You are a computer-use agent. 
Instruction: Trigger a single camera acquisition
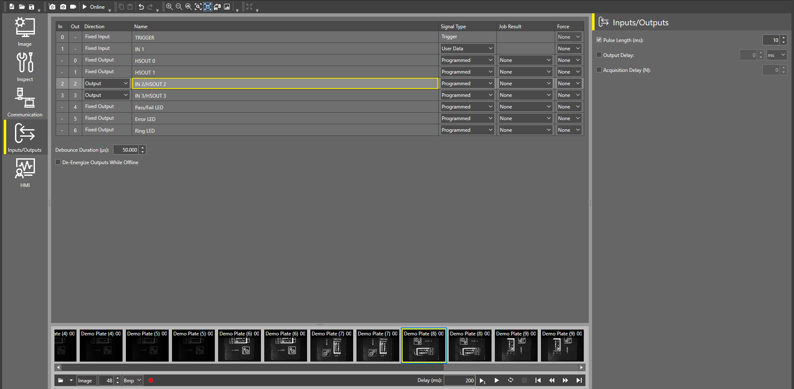[52, 7]
